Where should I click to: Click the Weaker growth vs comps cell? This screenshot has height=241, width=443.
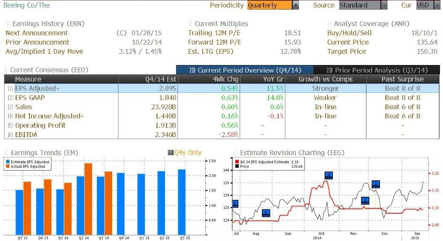[x=325, y=98]
